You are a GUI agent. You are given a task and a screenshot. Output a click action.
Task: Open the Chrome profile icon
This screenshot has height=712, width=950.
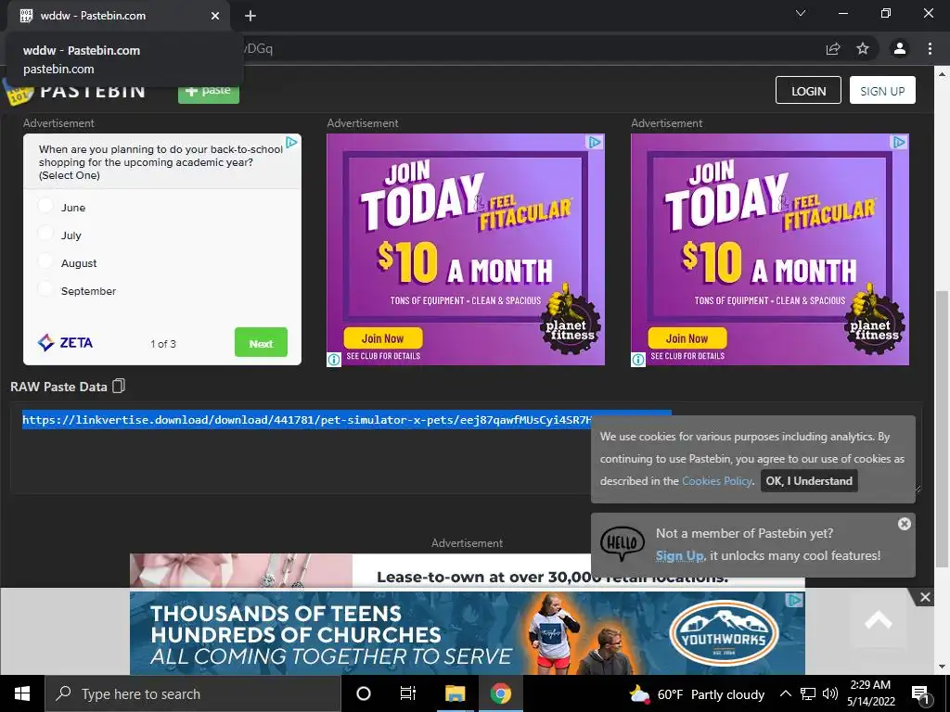[900, 48]
